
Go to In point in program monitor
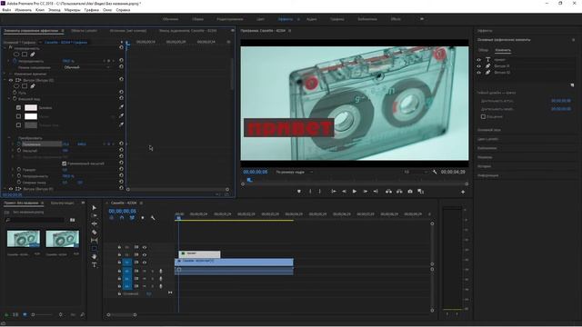tap(334, 192)
